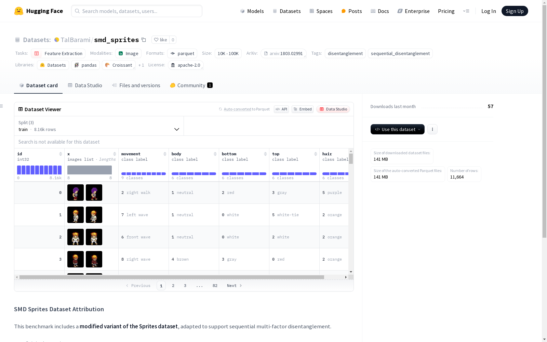Go to Models in the top navigation
547x342 pixels.
[252, 11]
